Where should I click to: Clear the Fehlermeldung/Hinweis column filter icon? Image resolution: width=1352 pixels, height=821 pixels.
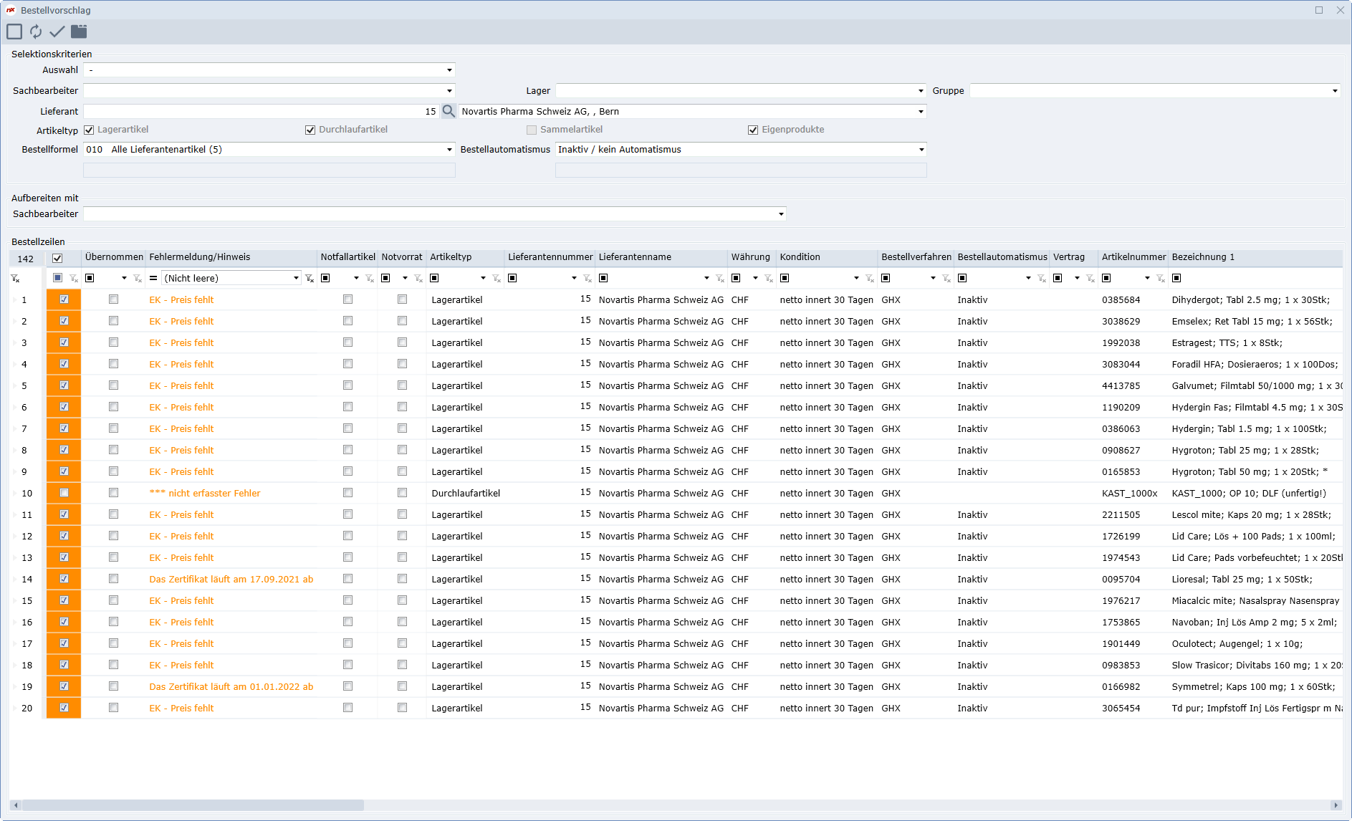[x=310, y=279]
